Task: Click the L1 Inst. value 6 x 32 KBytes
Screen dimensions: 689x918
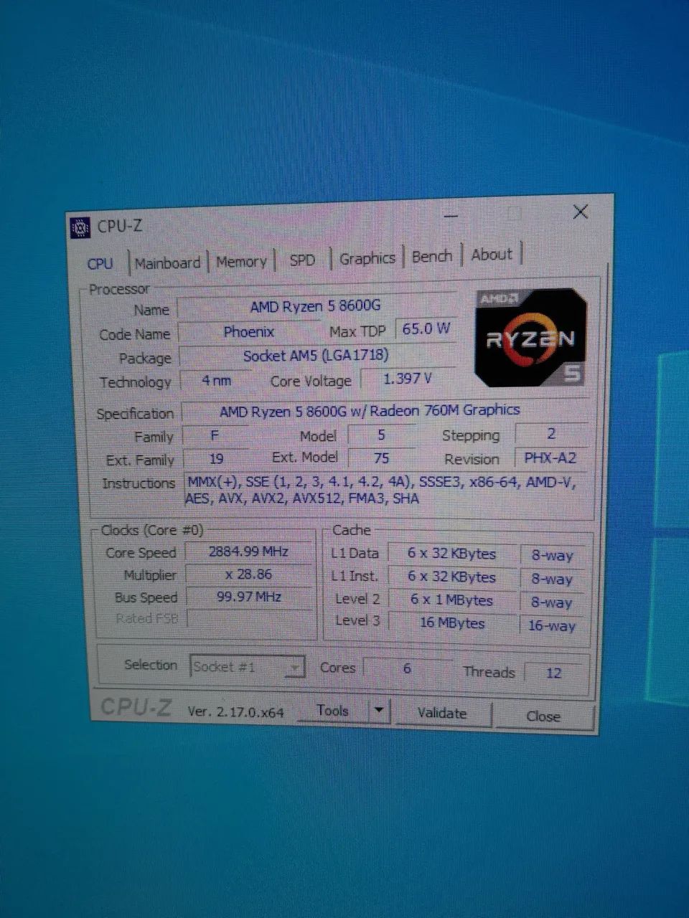Action: tap(451, 577)
